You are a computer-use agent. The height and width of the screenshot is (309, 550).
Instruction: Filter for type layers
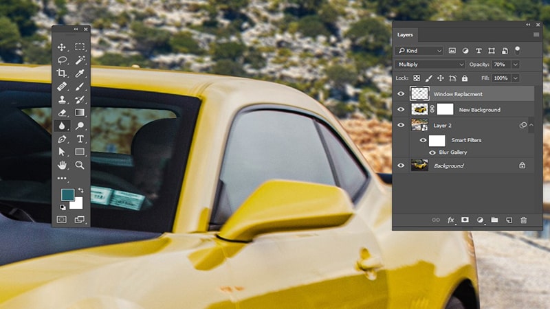478,51
